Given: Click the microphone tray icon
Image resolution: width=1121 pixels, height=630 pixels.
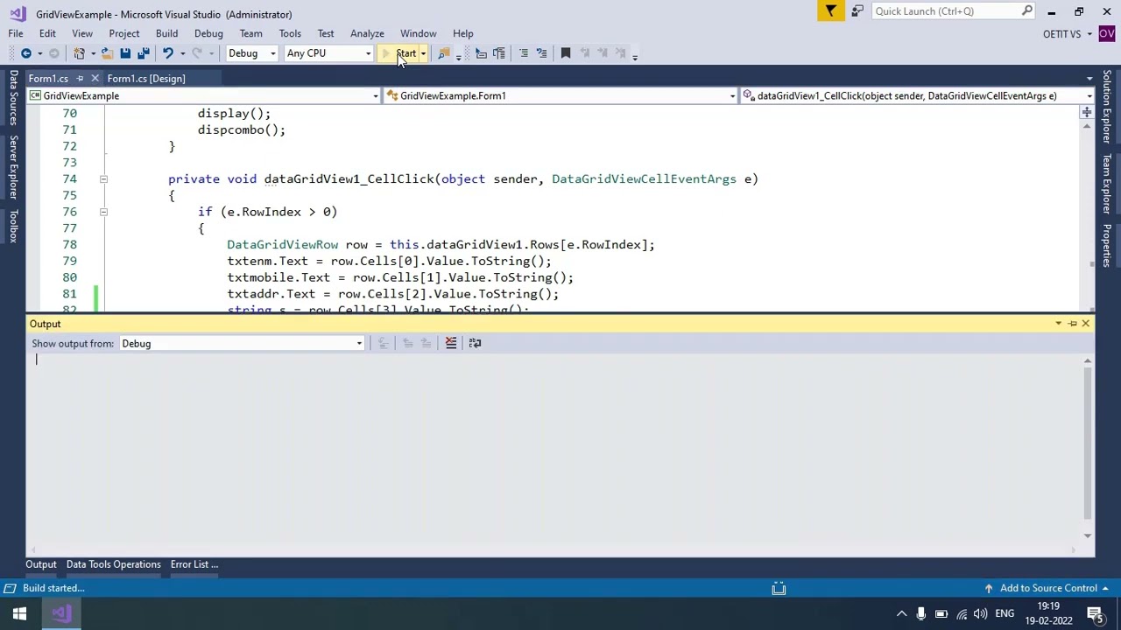Looking at the screenshot, I should click(921, 613).
